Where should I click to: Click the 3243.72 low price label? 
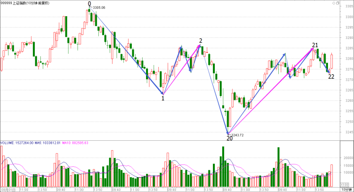click(237, 135)
